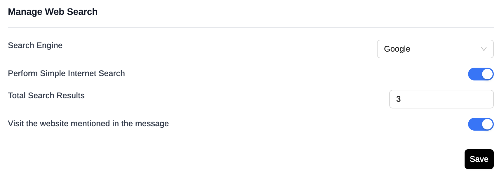
Task: Click the Manage Web Search heading
Action: [53, 12]
